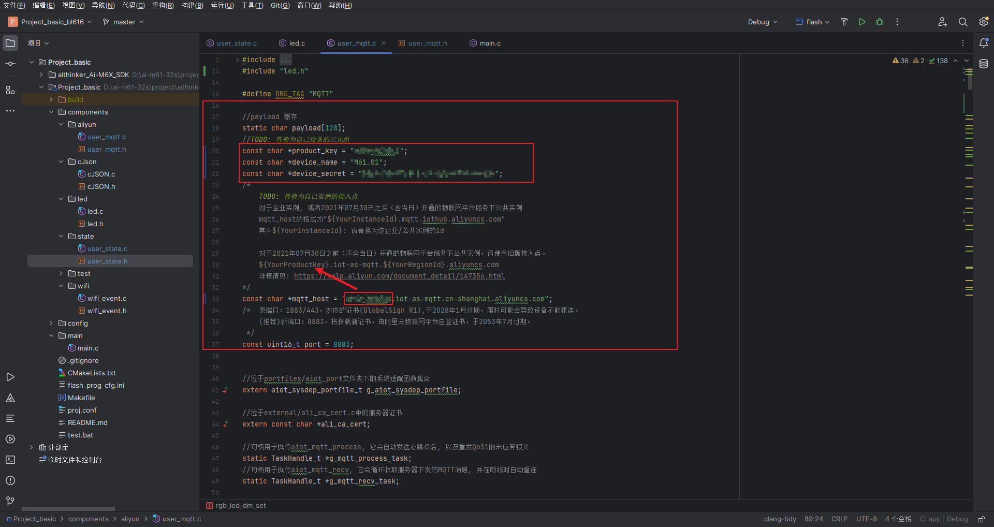Toggle read-only lock icon in status bar
The image size is (994, 527).
pos(981,519)
